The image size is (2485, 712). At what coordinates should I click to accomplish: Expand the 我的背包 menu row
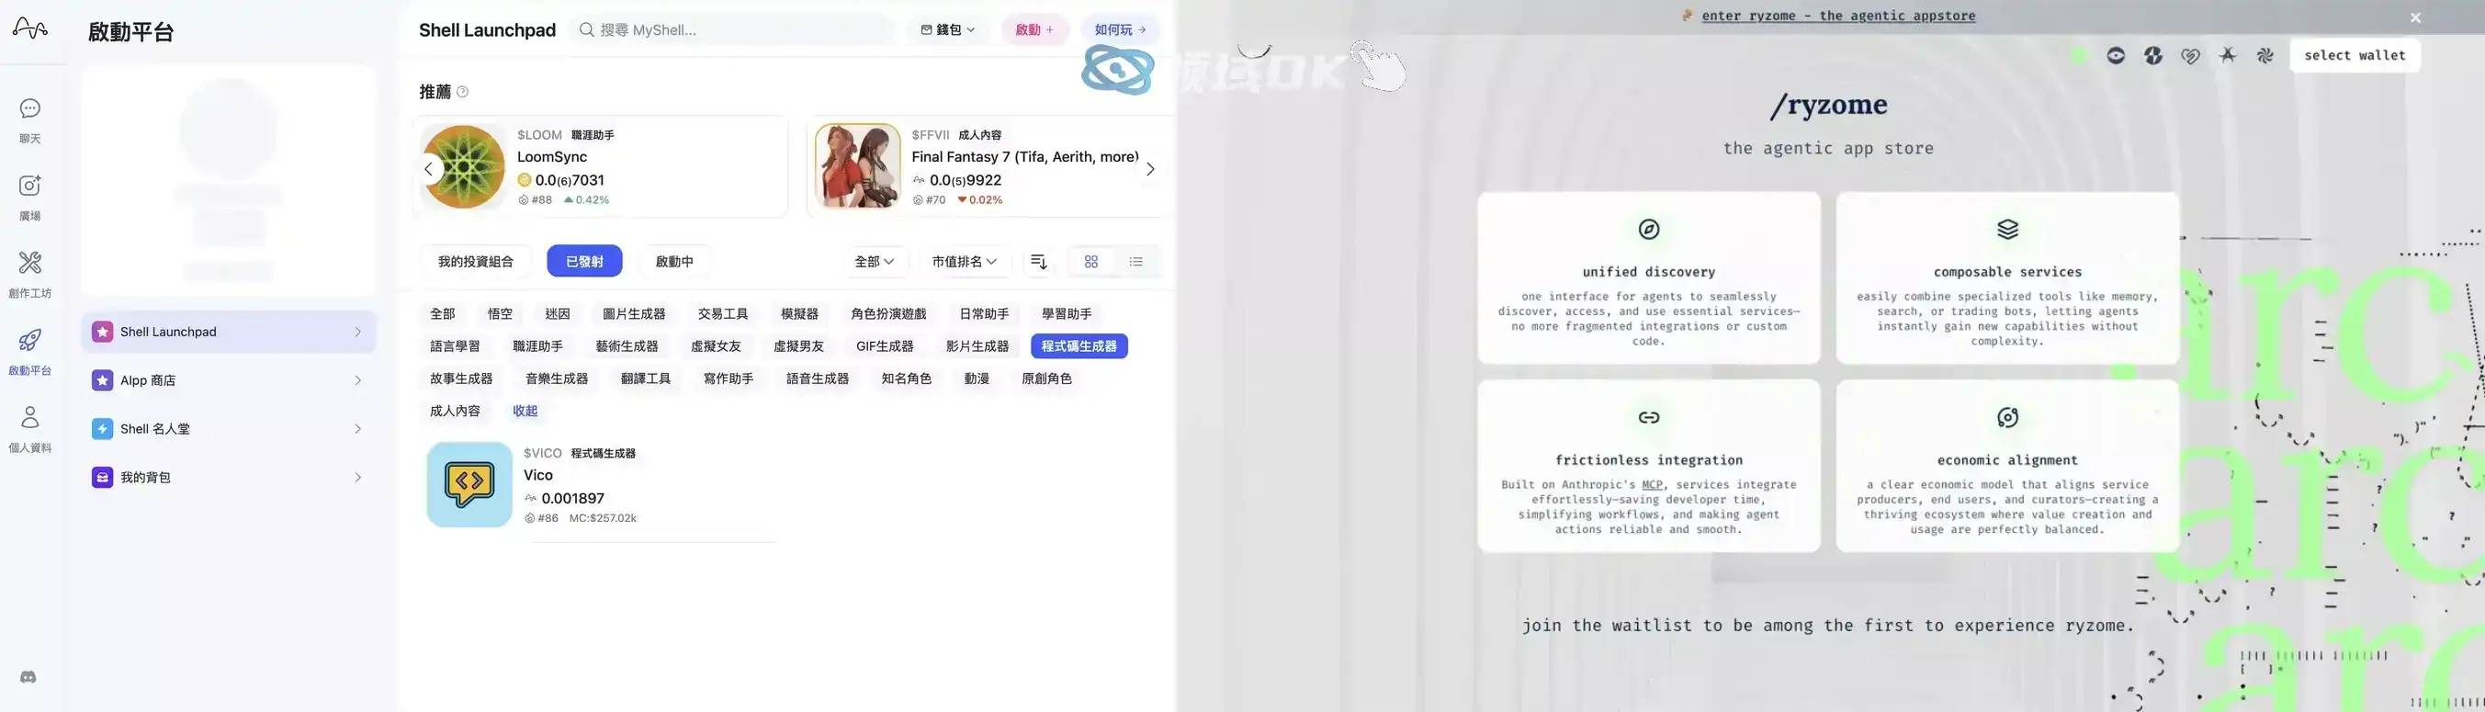pyautogui.click(x=229, y=478)
